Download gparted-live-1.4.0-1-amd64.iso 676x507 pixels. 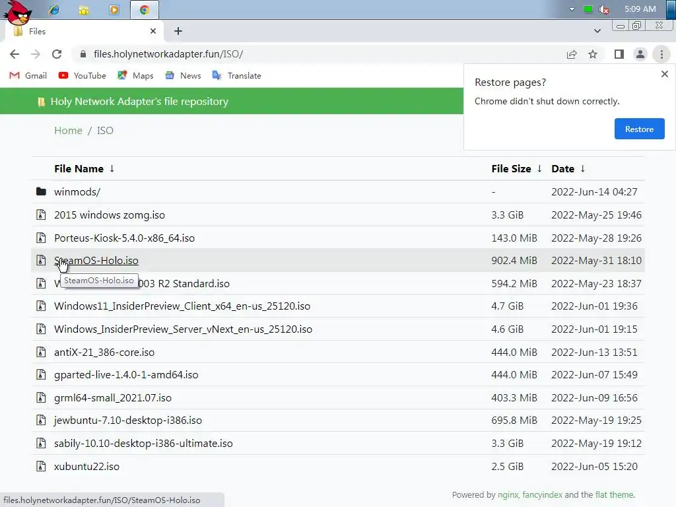[x=126, y=375]
